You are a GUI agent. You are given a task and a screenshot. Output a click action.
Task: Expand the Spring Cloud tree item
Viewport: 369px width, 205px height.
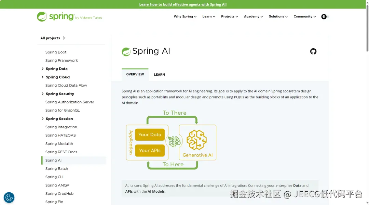pos(43,77)
